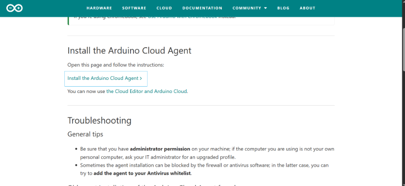
Task: Click the Troubleshooting section heading
Action: (x=99, y=120)
